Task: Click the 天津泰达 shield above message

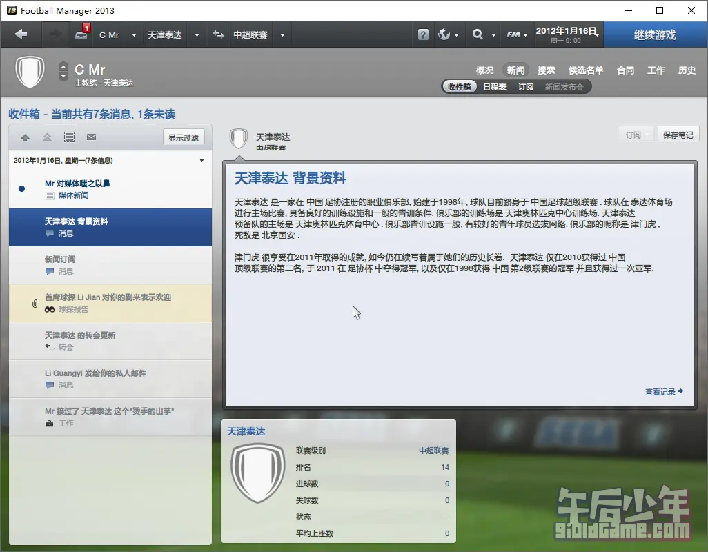Action: [238, 139]
